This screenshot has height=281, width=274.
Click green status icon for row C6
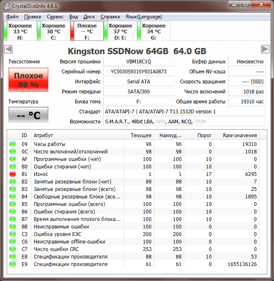[13, 241]
